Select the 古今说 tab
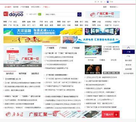 point(91,60)
